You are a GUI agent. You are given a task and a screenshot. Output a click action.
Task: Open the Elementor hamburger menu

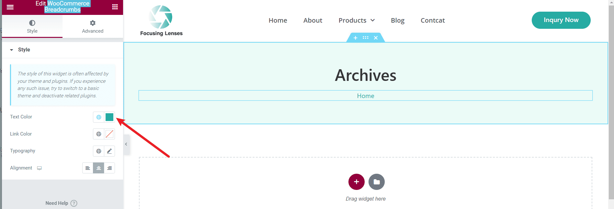(10, 7)
